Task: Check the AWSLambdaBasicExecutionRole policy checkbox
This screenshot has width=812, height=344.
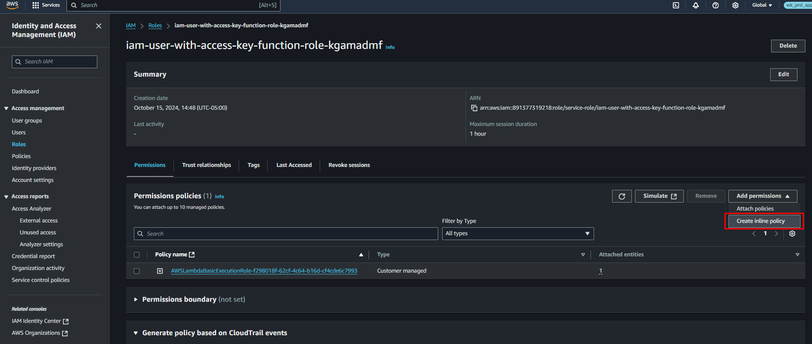Action: pos(137,271)
